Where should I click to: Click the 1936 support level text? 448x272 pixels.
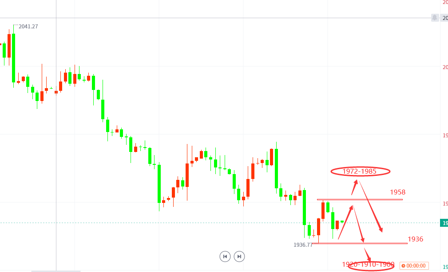(416, 239)
